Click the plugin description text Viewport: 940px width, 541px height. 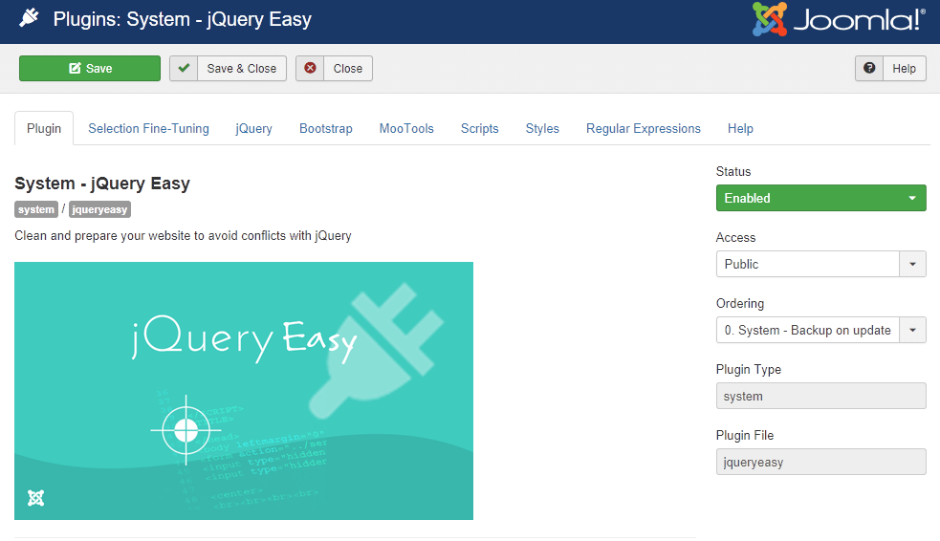[x=183, y=235]
